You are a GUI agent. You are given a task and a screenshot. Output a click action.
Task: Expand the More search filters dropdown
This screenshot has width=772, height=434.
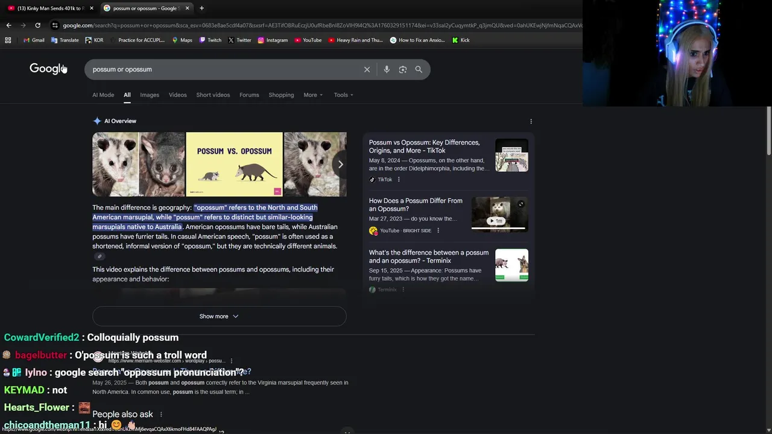coord(313,95)
